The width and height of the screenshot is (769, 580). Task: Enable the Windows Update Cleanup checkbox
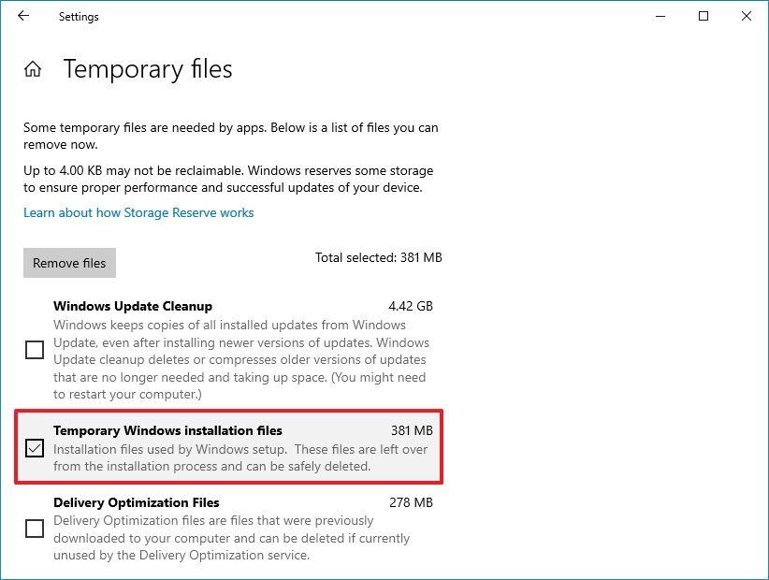35,350
